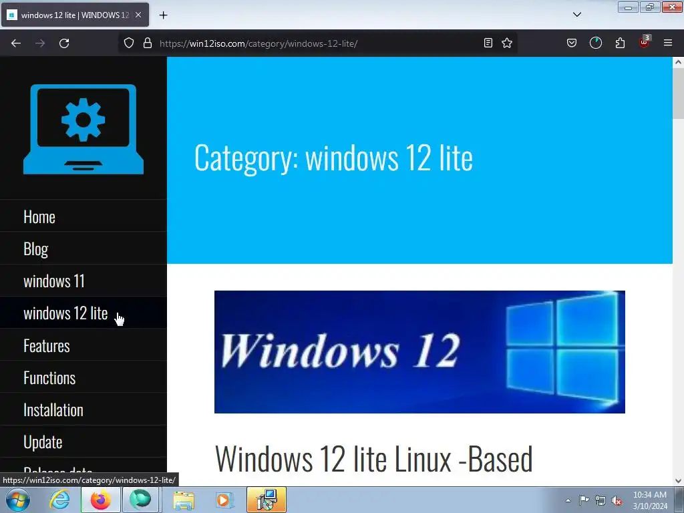
Task: Open Action Center flag icon
Action: (584, 500)
